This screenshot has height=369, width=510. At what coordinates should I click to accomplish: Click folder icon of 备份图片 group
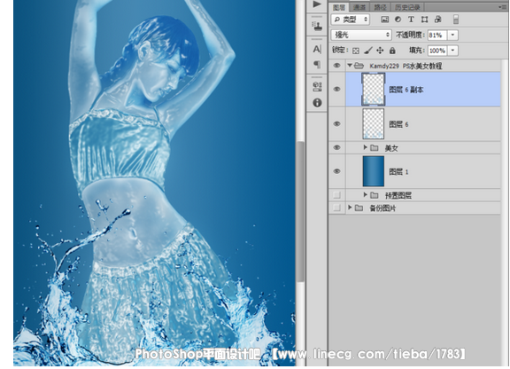click(x=359, y=208)
